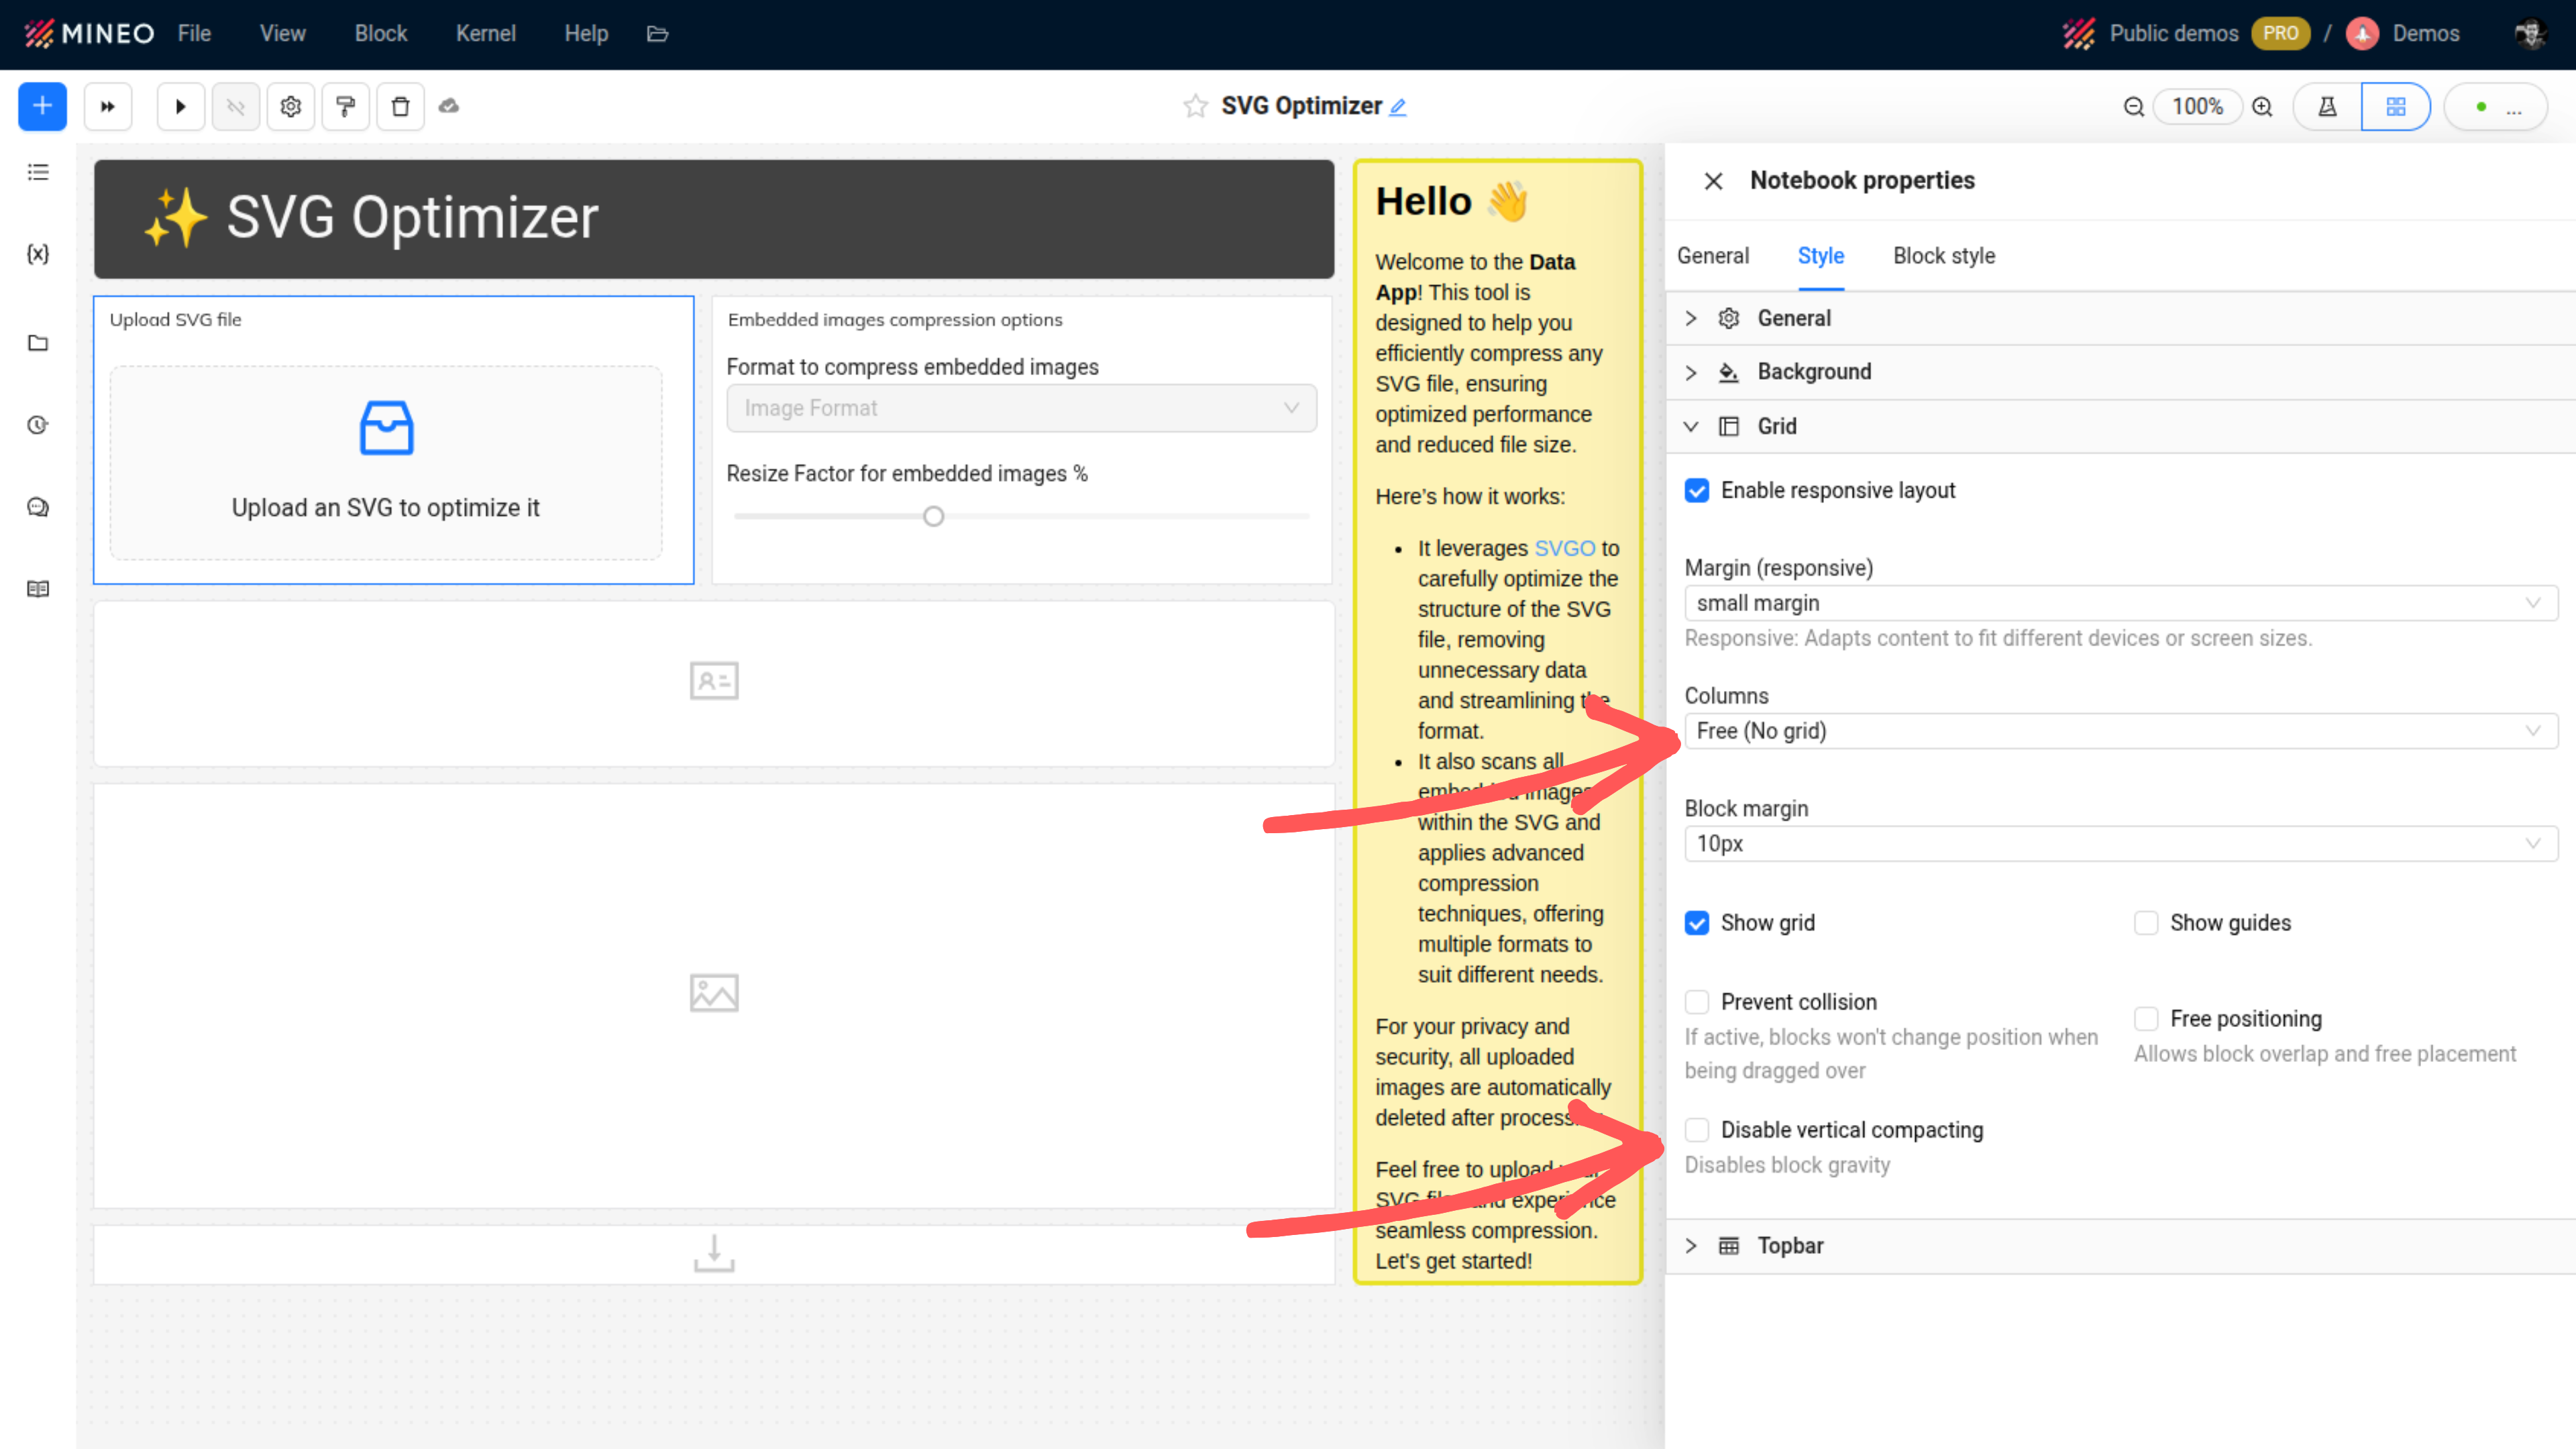The image size is (2576, 1449).
Task: Click the open folder icon in menu bar
Action: [x=657, y=34]
